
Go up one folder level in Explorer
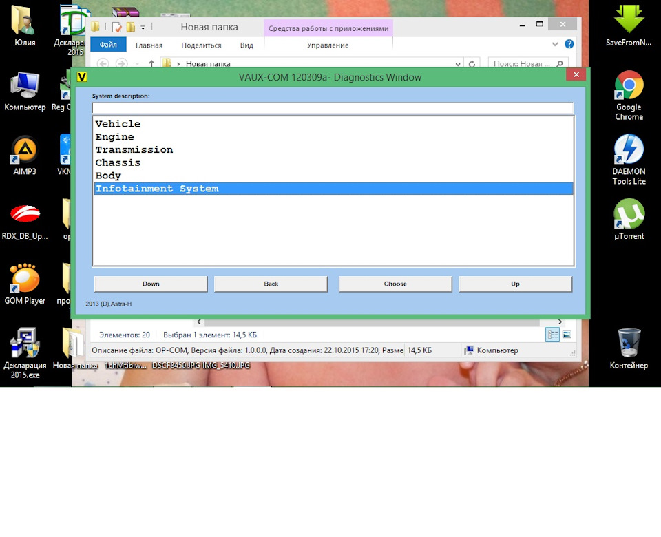click(x=151, y=63)
